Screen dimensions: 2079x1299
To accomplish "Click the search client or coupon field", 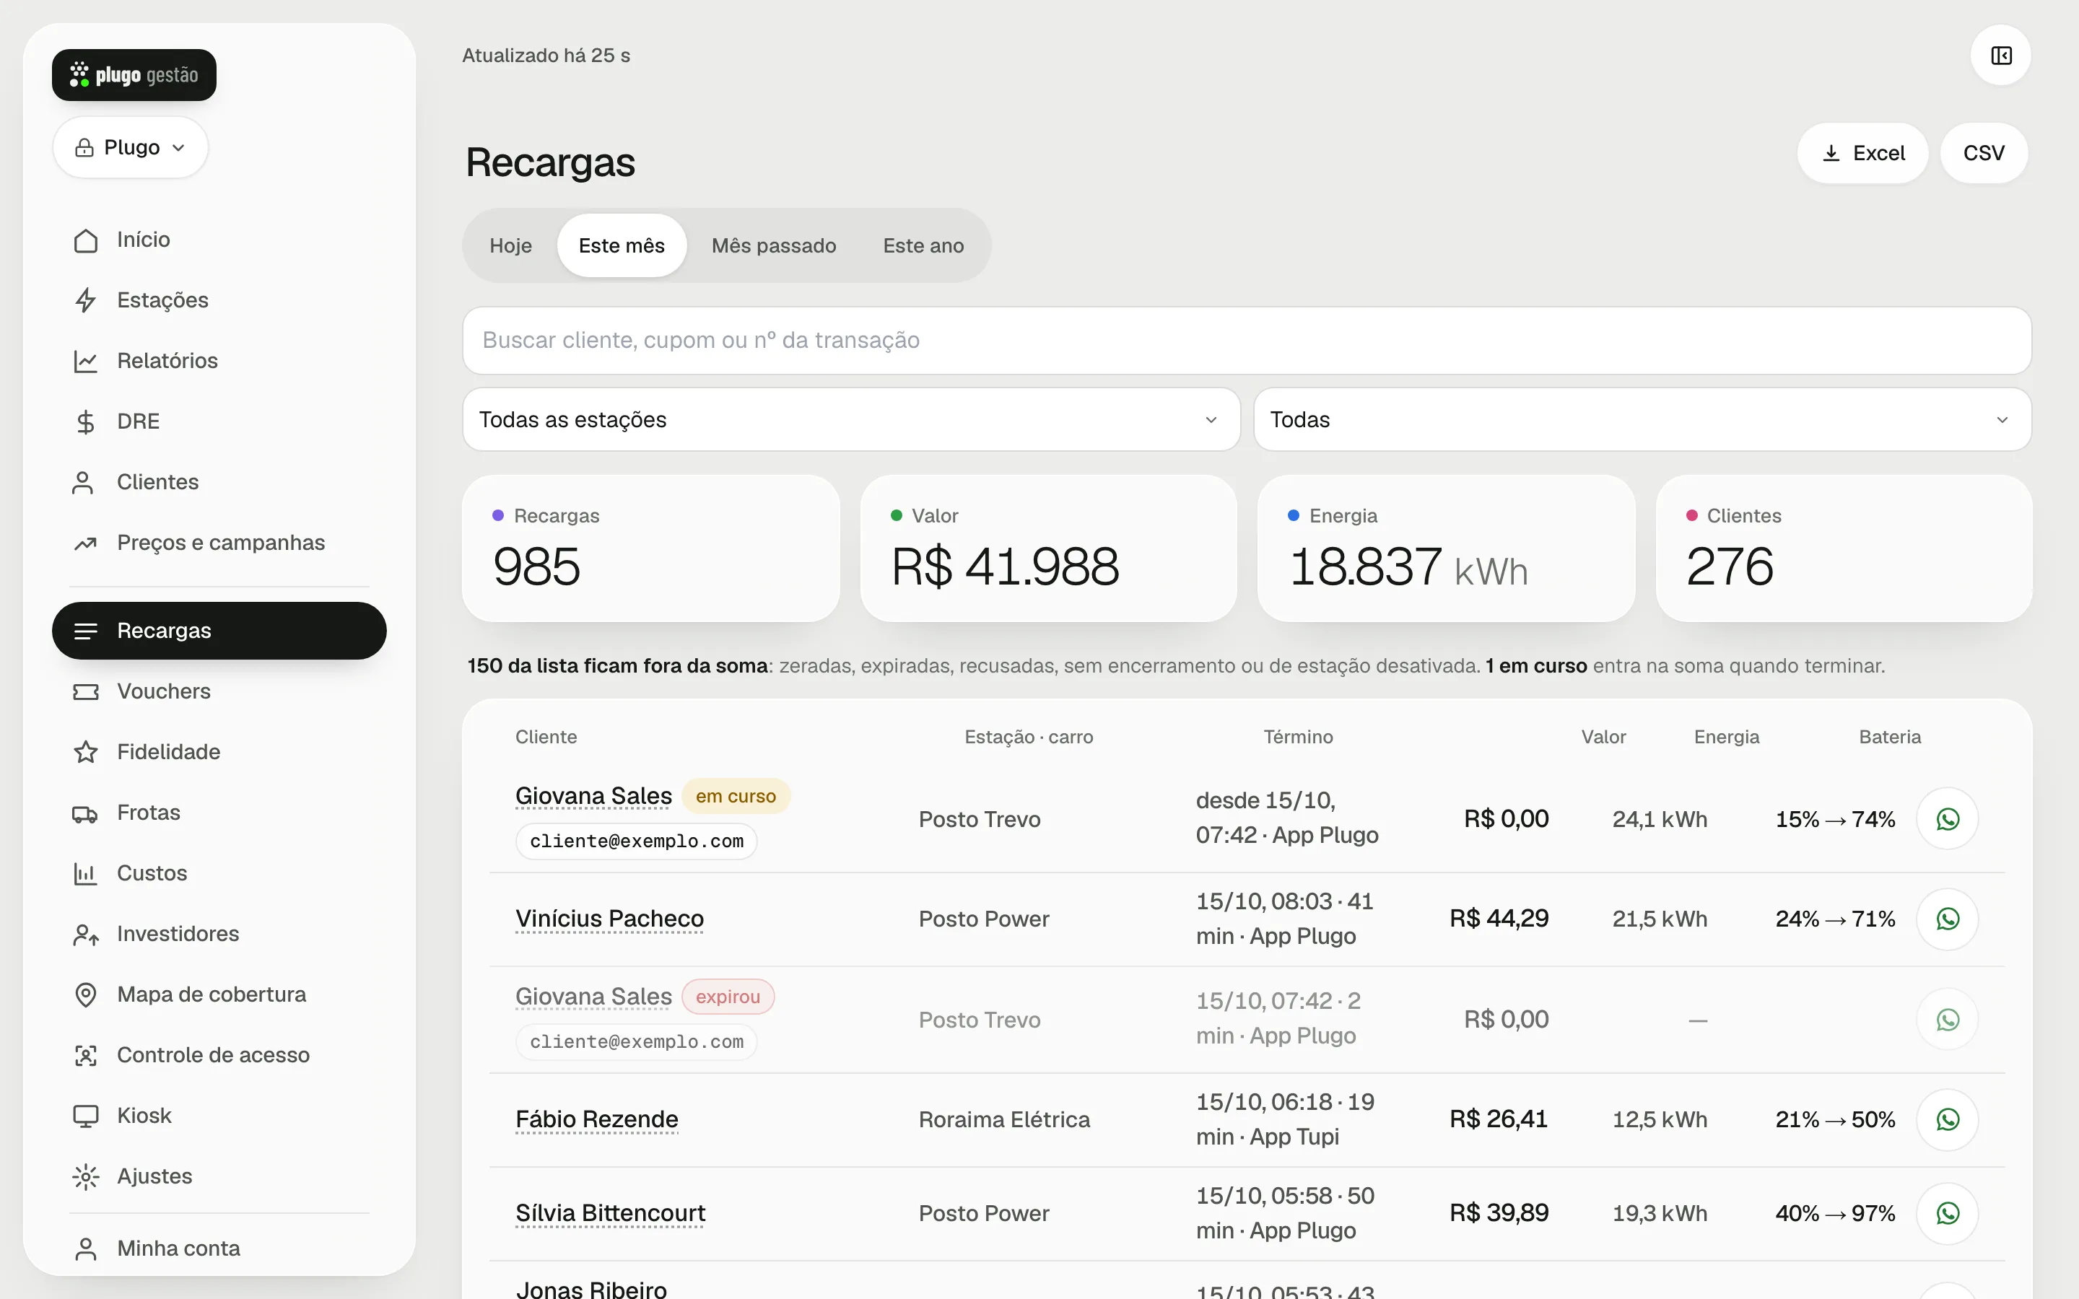I will (1247, 340).
